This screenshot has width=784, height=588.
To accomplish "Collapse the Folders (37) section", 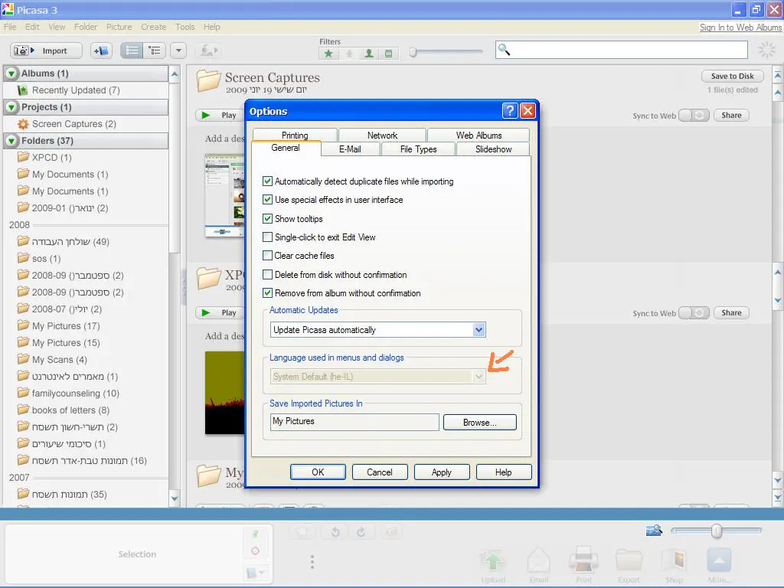I will coord(12,141).
